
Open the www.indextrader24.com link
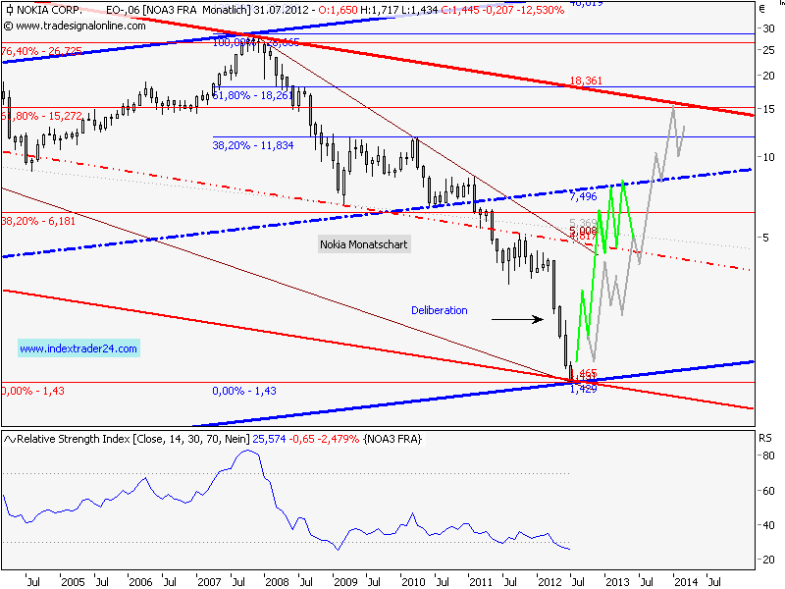pyautogui.click(x=78, y=348)
